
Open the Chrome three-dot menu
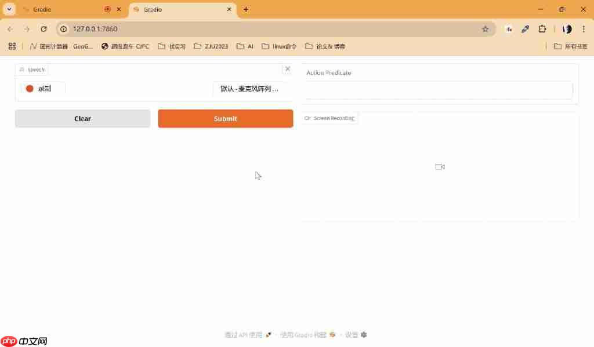(x=584, y=28)
